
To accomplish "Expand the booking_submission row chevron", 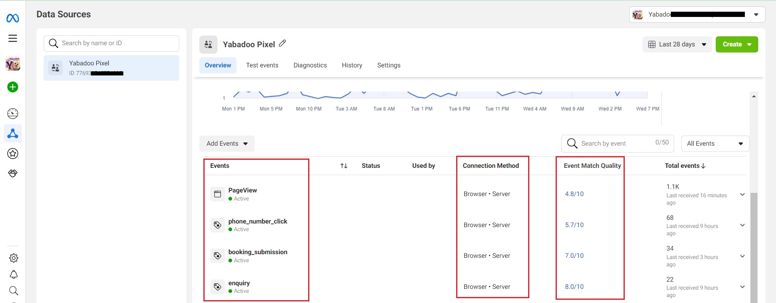I will click(742, 256).
